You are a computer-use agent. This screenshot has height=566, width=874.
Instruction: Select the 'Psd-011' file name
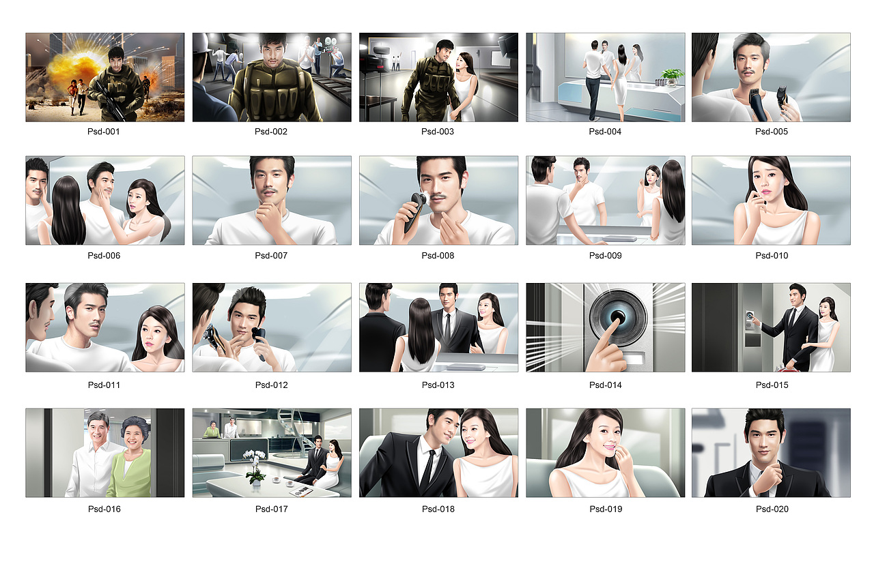104,385
